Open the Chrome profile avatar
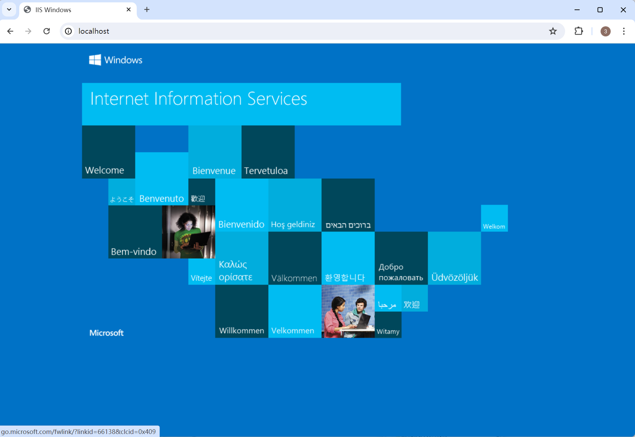Screen dimensions: 635x437 pos(605,31)
